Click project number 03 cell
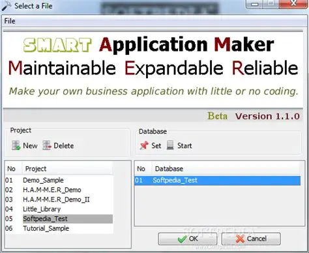The image size is (309, 253). click(x=9, y=200)
